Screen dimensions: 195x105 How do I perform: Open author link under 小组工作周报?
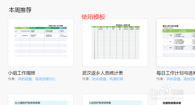[37, 79]
